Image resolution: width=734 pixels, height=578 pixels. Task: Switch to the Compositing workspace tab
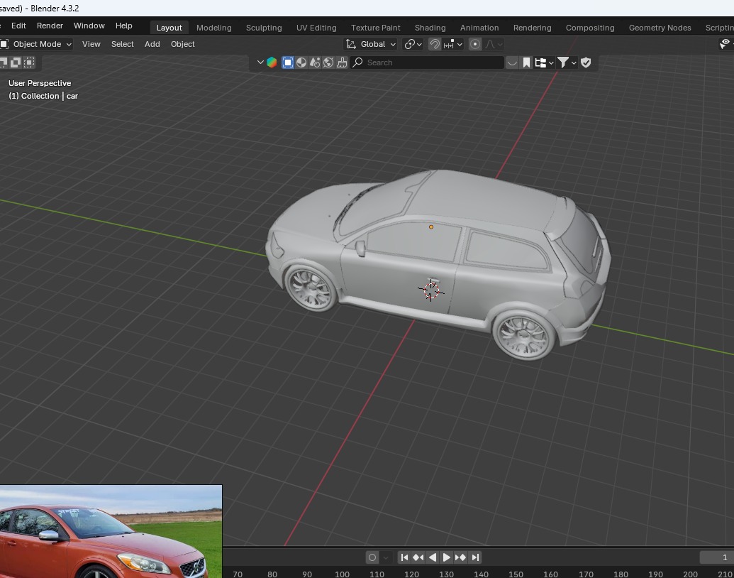click(x=590, y=28)
